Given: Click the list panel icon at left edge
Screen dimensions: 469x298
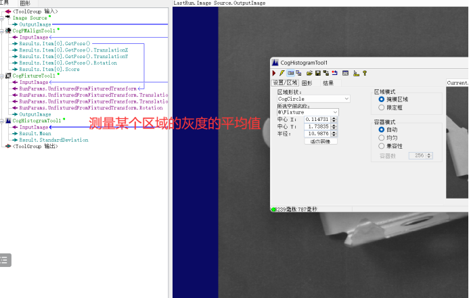Looking at the screenshot, I should tap(5, 260).
